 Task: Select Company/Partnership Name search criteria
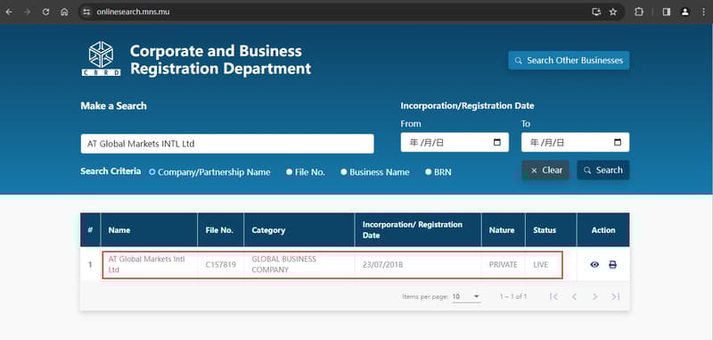[152, 172]
